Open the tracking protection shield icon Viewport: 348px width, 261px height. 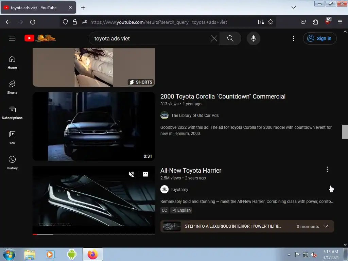(65, 22)
